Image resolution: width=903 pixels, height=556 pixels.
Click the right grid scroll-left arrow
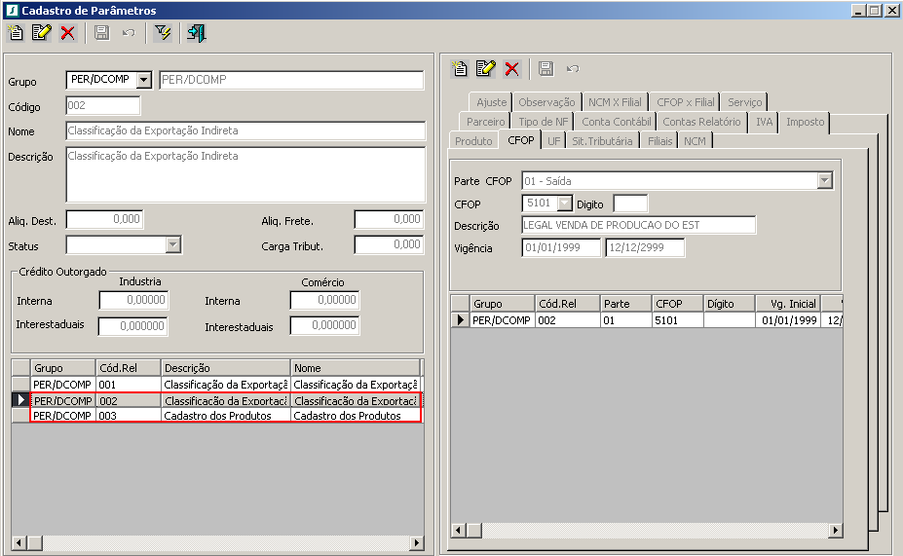pos(459,530)
